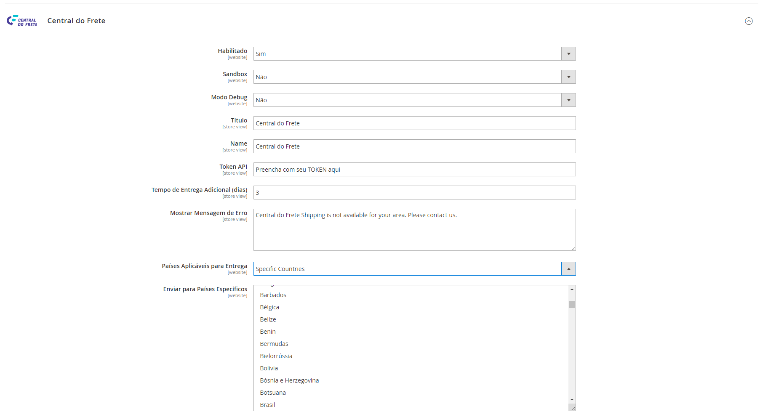Click the country list scrollbar thumb

point(572,304)
